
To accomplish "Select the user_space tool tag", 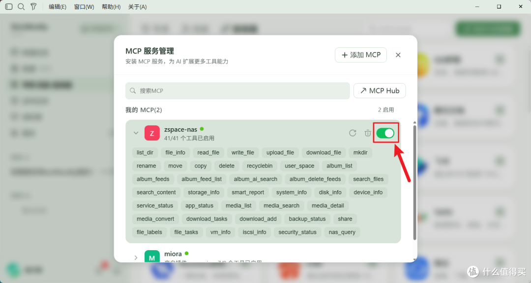I will [x=299, y=166].
